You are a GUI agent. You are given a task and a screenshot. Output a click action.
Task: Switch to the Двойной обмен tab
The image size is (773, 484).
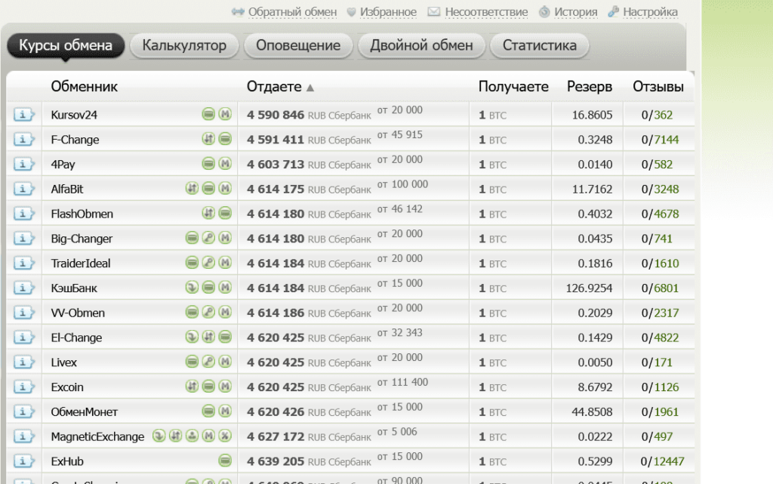[x=421, y=45]
